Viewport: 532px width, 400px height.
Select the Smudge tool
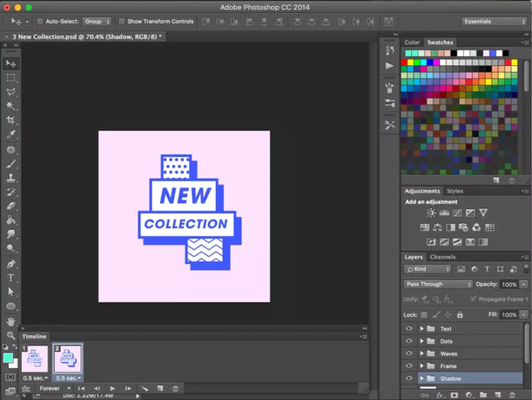pyautogui.click(x=11, y=234)
